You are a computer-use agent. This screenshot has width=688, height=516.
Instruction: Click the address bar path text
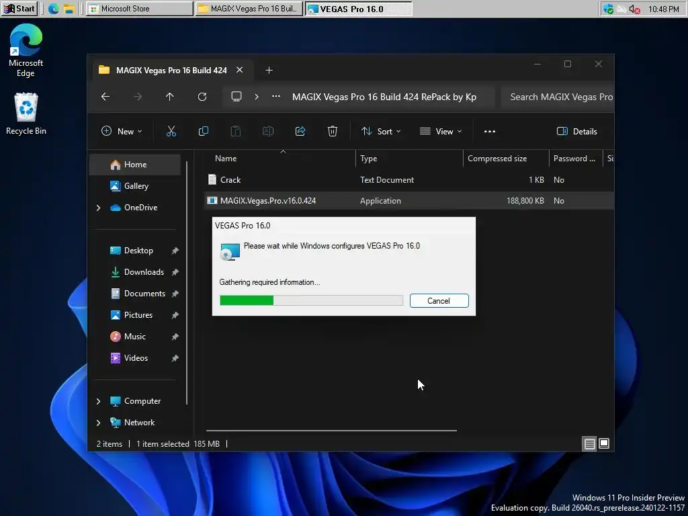pos(384,97)
